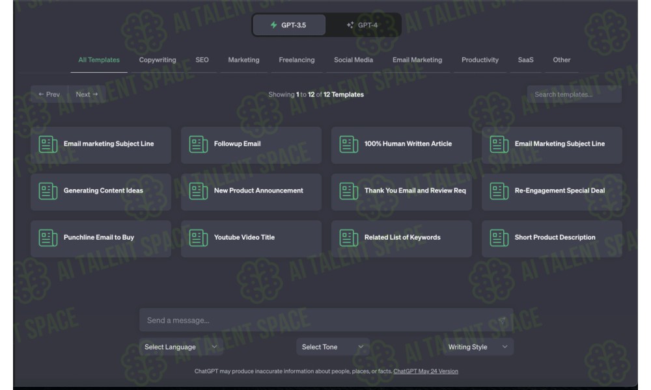Focus the Send a message input box
The width and height of the screenshot is (651, 390).
(326, 320)
